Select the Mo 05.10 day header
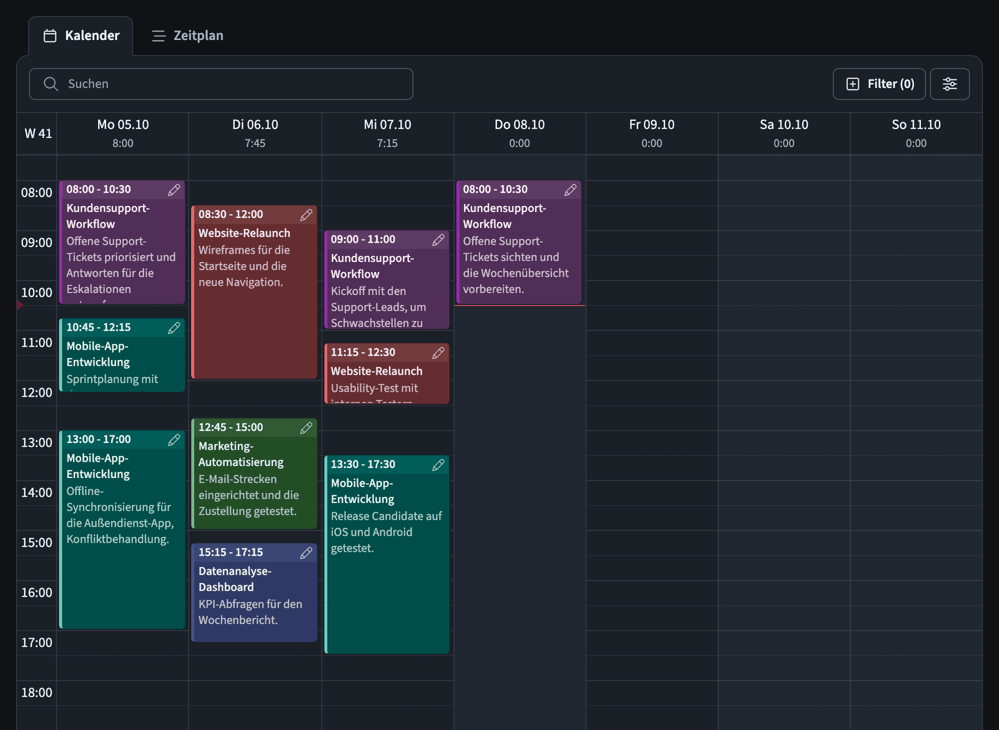Screen dimensions: 999x730 click(x=123, y=133)
